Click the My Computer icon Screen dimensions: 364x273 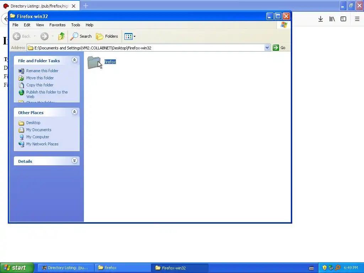click(x=21, y=137)
